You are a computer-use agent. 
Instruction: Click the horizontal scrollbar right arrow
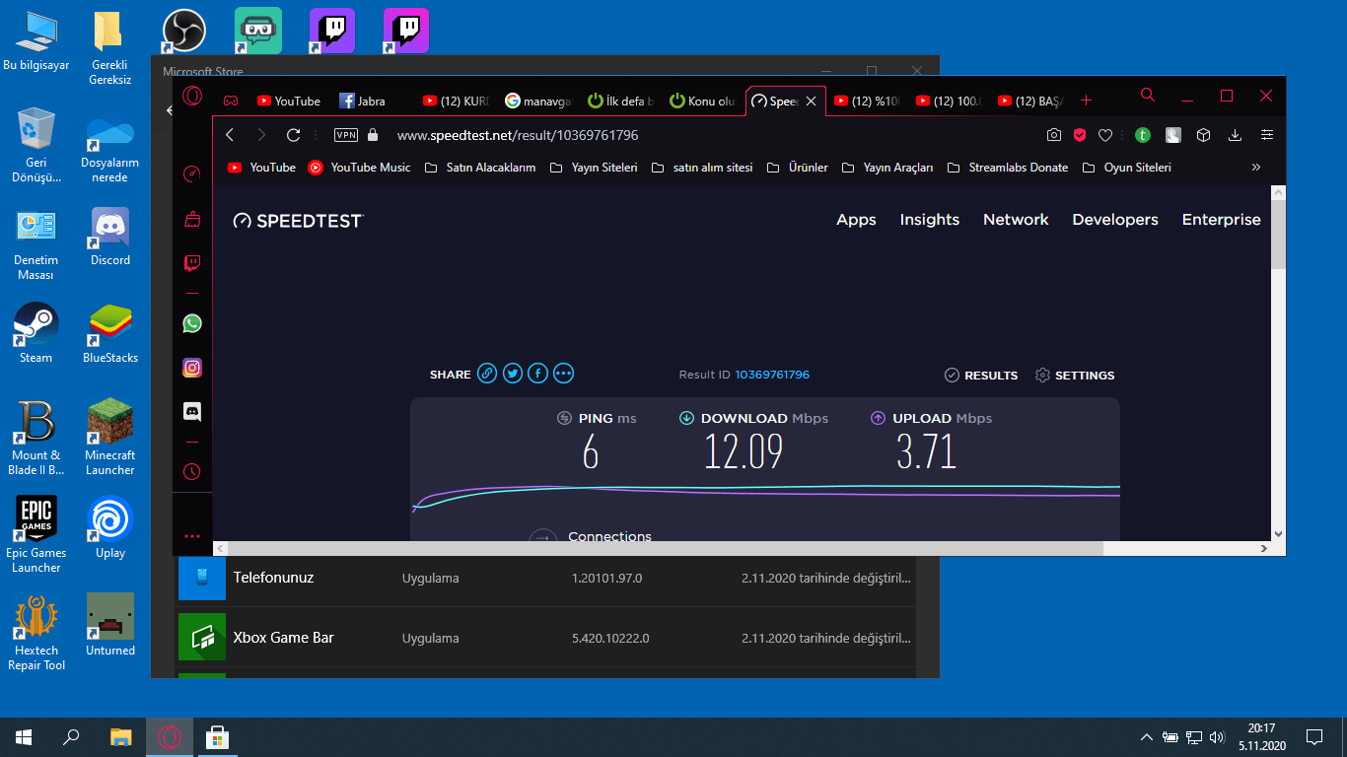click(1264, 548)
